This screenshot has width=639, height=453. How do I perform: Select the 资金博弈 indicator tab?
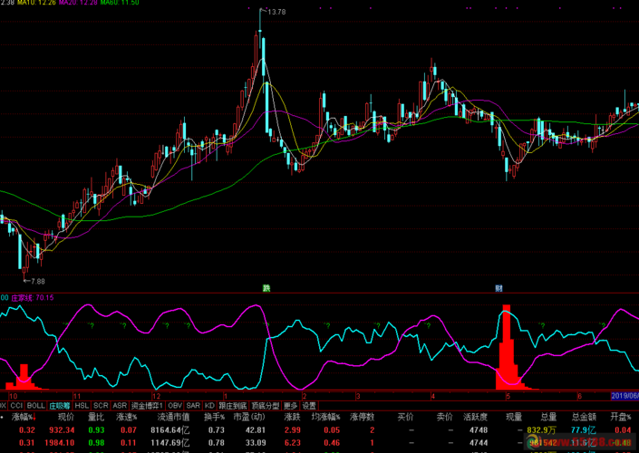coord(147,406)
